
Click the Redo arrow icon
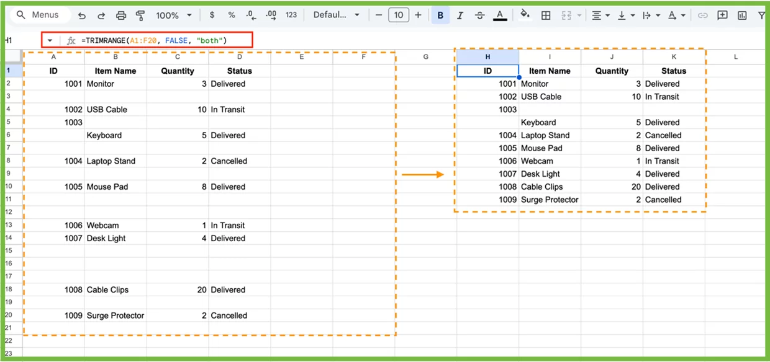101,15
